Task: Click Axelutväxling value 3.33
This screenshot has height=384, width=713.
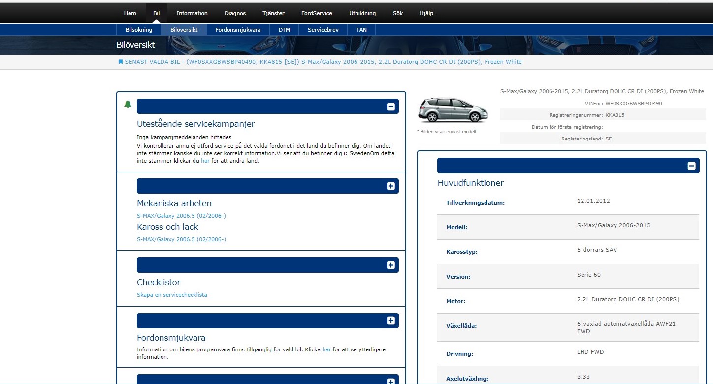Action: point(583,377)
